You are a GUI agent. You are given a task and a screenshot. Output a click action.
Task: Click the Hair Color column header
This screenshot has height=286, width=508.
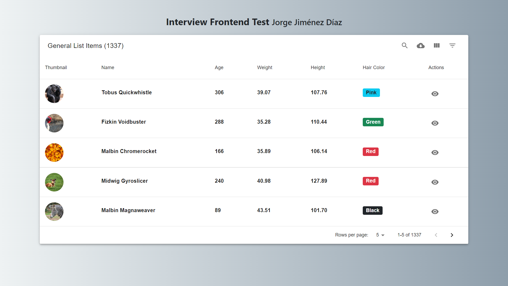coord(374,68)
